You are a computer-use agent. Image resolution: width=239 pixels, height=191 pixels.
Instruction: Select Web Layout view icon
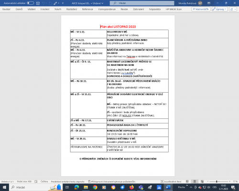pos(202,181)
